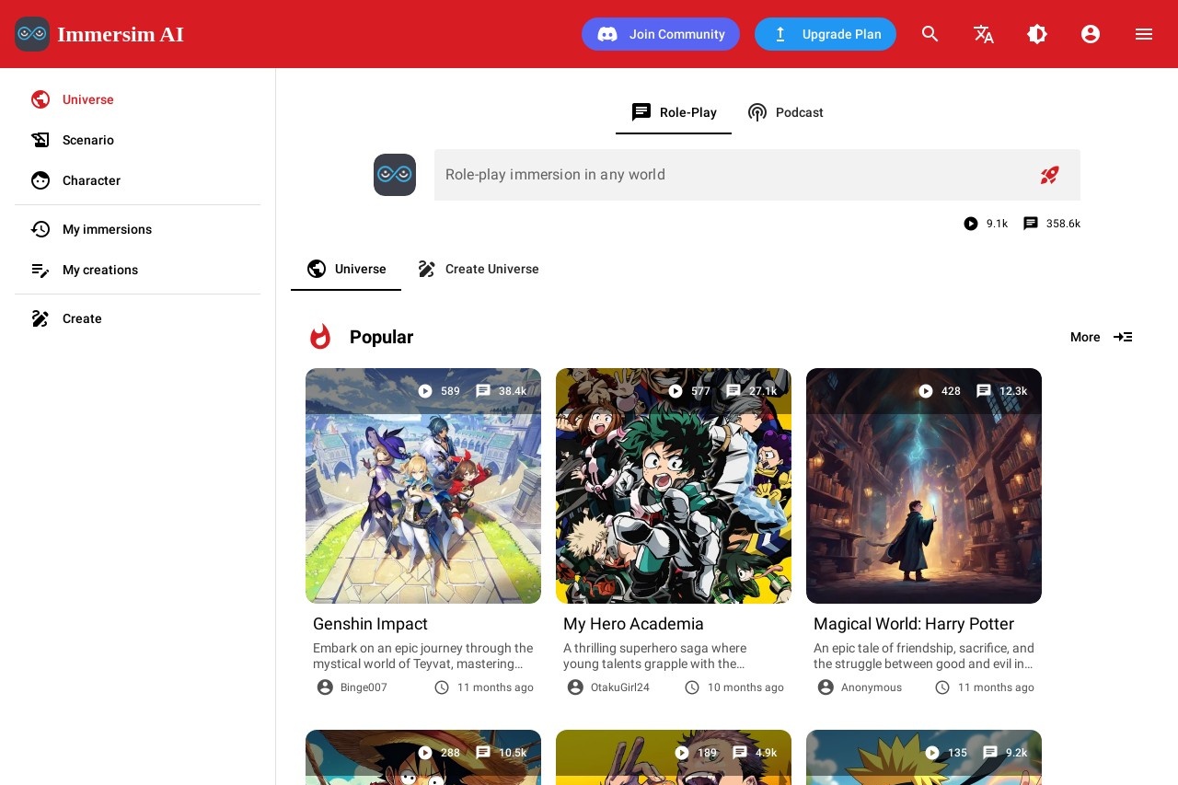The image size is (1178, 785).
Task: Click the 589 plays icon on Genshin Impact
Action: point(425,391)
